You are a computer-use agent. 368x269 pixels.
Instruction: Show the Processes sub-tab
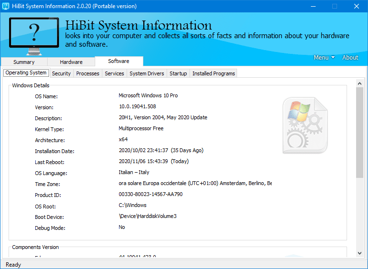[x=88, y=73]
